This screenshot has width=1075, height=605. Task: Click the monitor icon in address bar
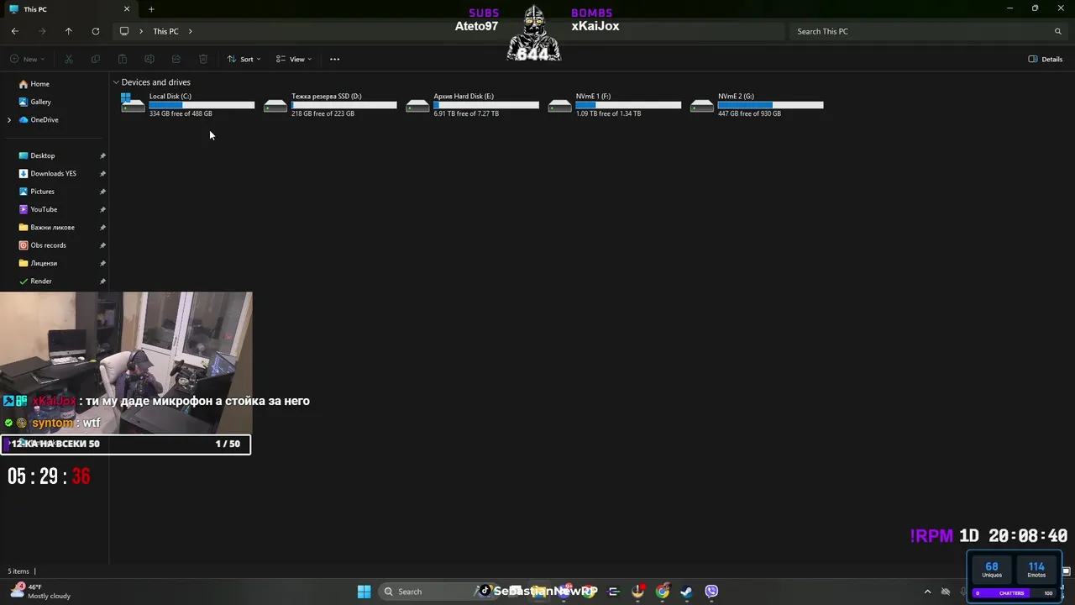click(x=124, y=31)
